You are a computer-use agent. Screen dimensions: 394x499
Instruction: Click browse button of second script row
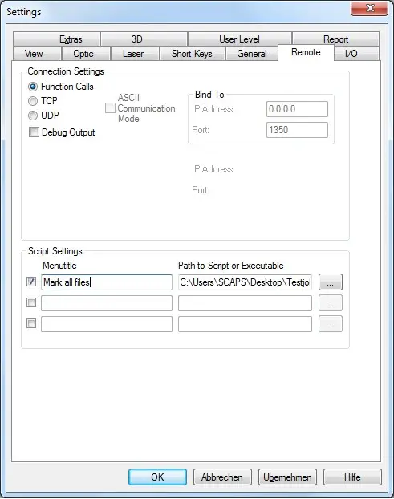click(x=331, y=303)
